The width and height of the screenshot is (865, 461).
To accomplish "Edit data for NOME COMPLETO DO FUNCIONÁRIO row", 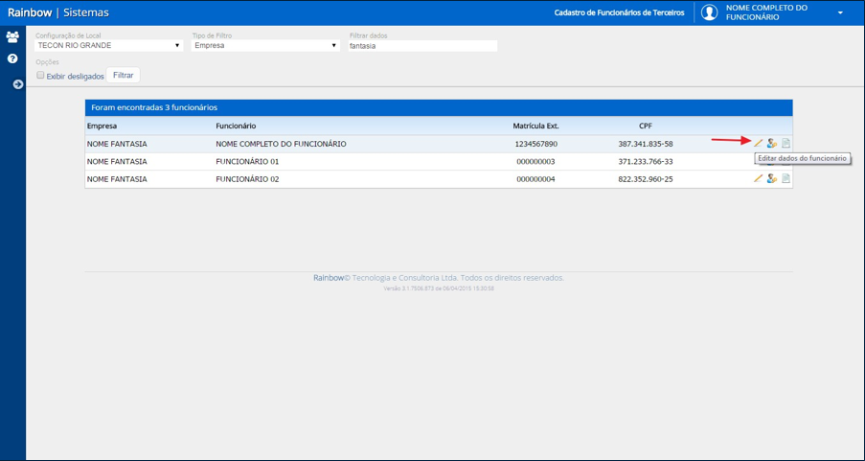I will pos(758,144).
